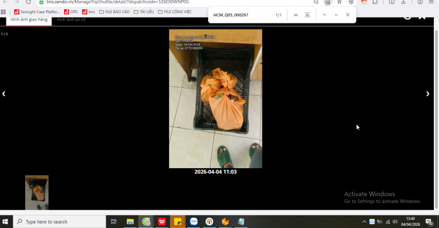Click the find-in-page search field HCM_Q05_000267
The image size is (439, 228).
click(x=241, y=15)
